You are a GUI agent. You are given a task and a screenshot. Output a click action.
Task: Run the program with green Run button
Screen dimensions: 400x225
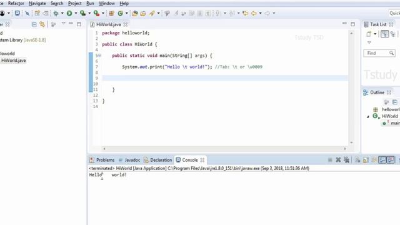click(69, 13)
